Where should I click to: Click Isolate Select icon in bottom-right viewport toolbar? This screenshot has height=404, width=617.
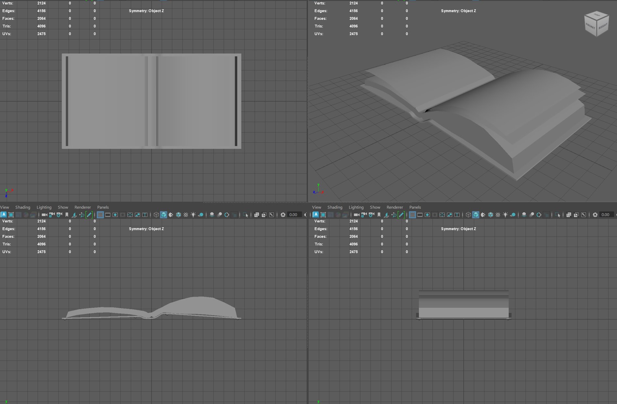point(558,215)
